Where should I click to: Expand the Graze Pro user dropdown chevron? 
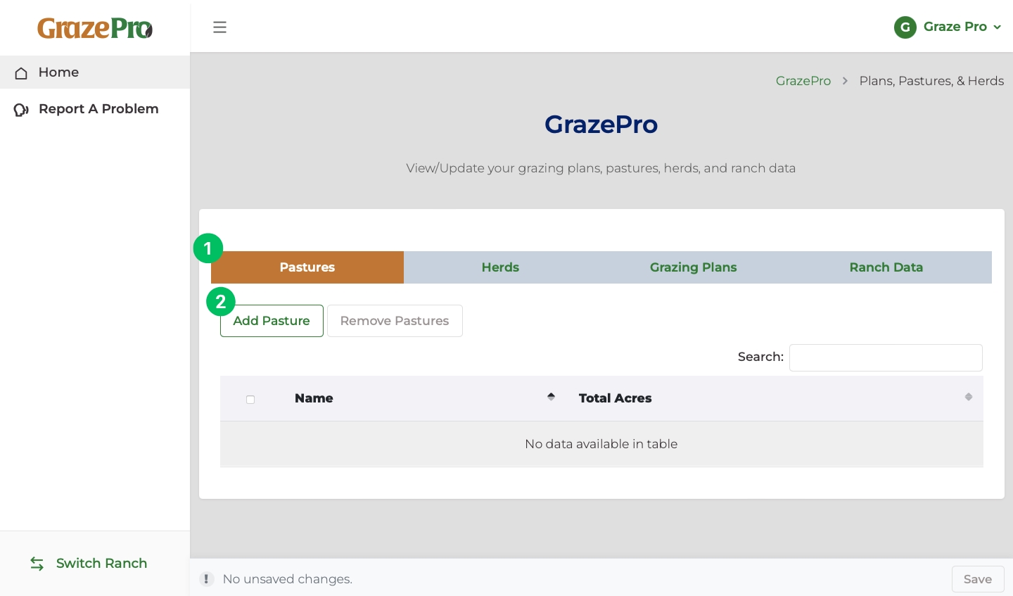tap(997, 27)
